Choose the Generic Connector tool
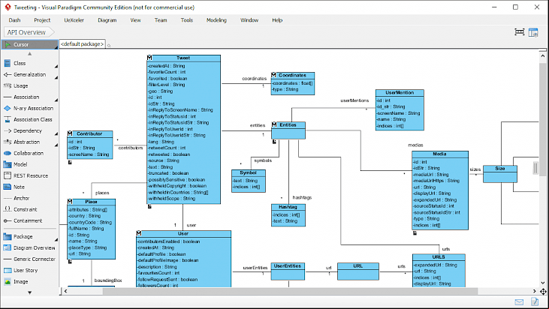The image size is (549, 309). pyautogui.click(x=29, y=259)
